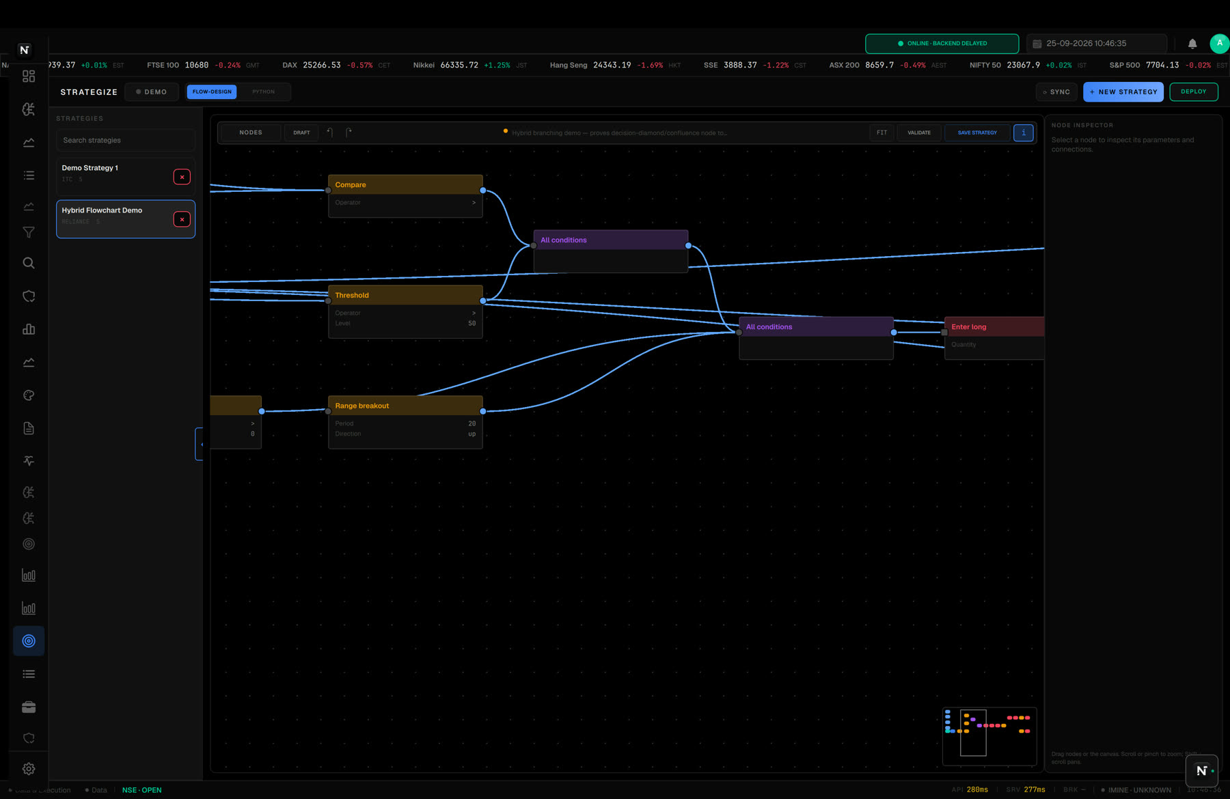Image resolution: width=1230 pixels, height=799 pixels.
Task: Open Threshold node Operator dropdown
Action: pyautogui.click(x=405, y=313)
